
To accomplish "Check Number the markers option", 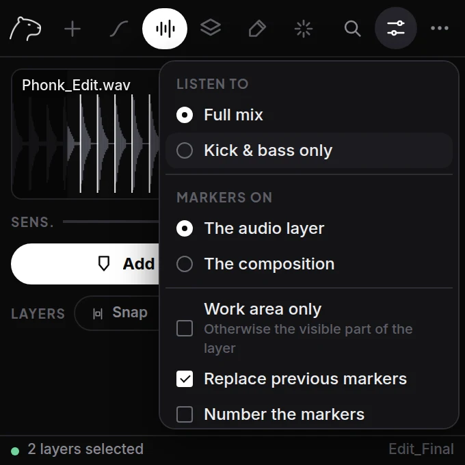I will [x=185, y=414].
